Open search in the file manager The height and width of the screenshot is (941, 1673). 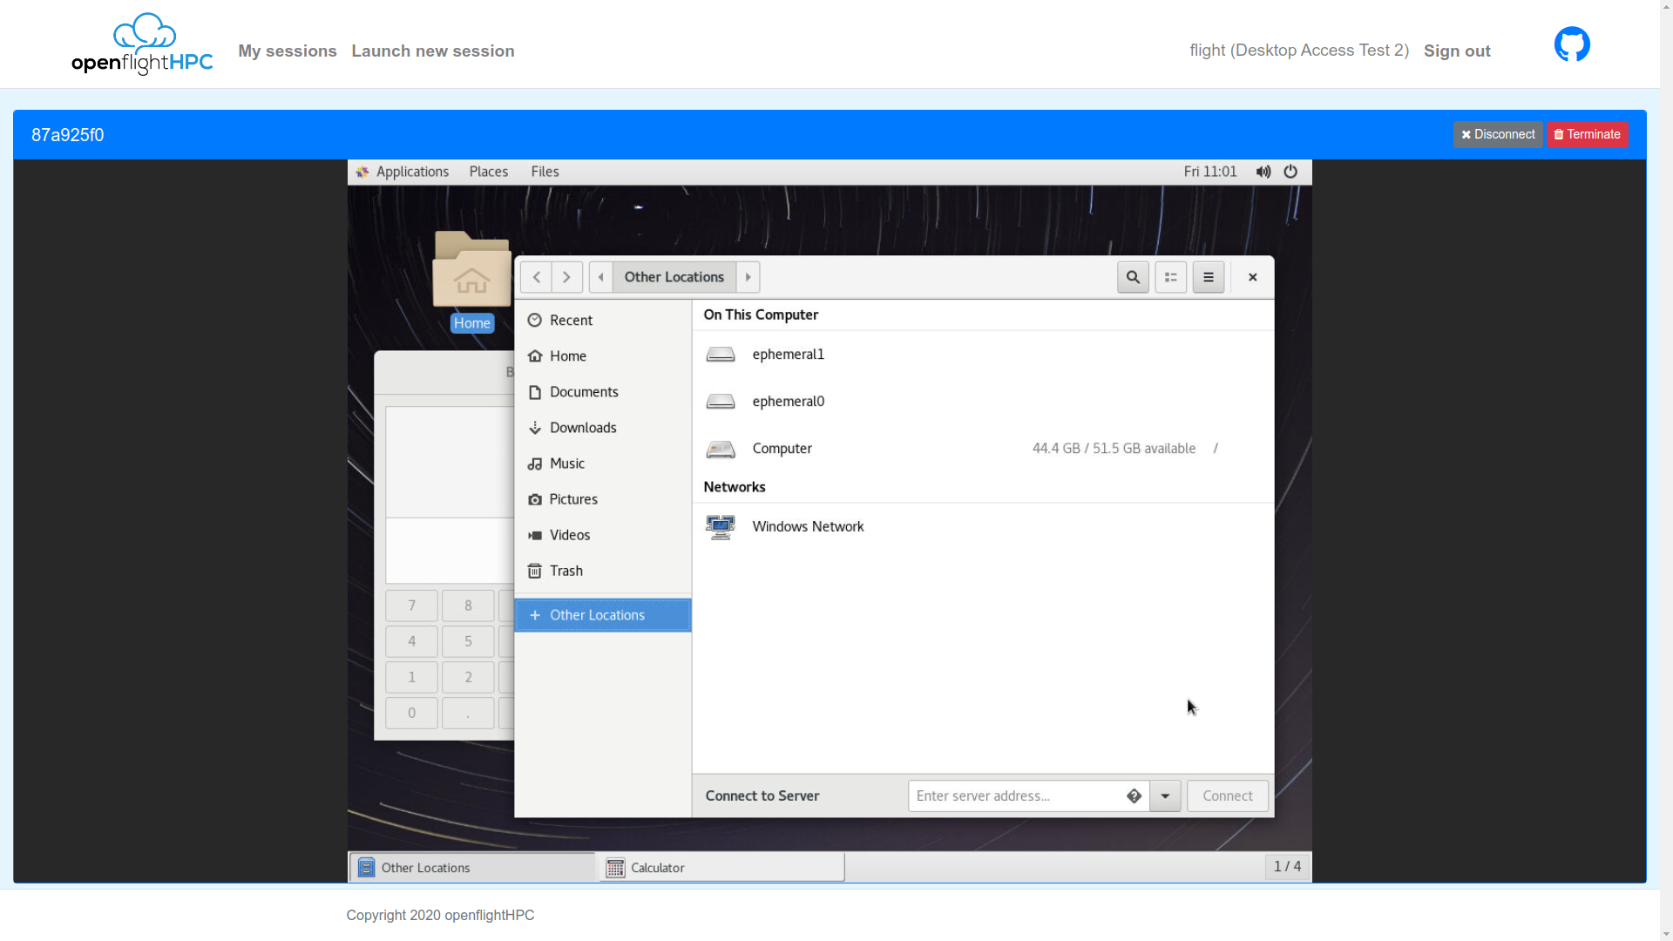point(1133,277)
